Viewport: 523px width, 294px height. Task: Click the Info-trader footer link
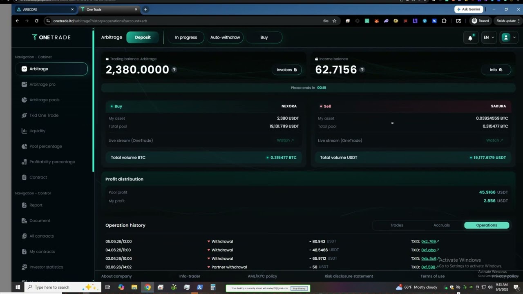pos(190,276)
